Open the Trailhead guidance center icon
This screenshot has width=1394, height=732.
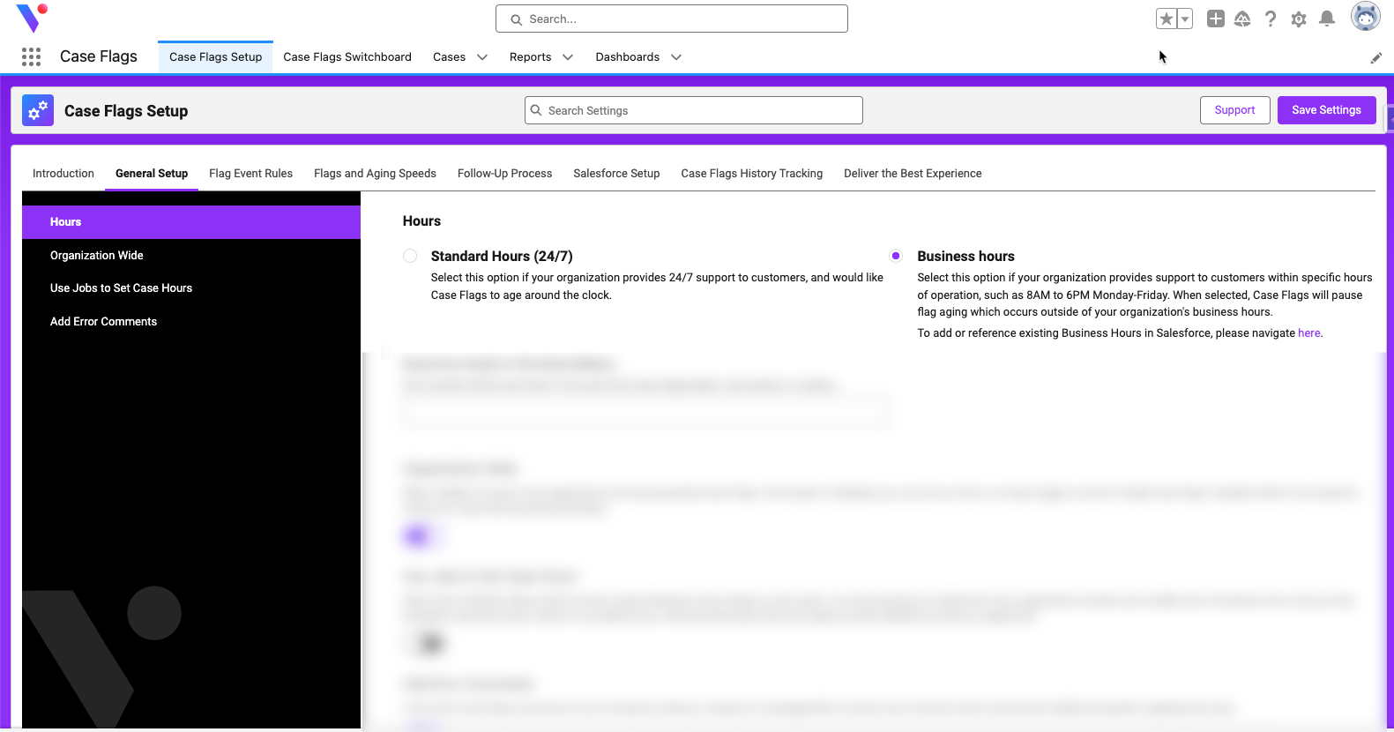[1242, 19]
